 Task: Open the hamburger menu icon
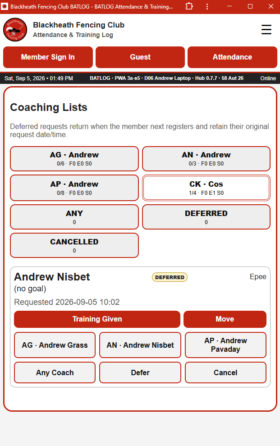[266, 30]
